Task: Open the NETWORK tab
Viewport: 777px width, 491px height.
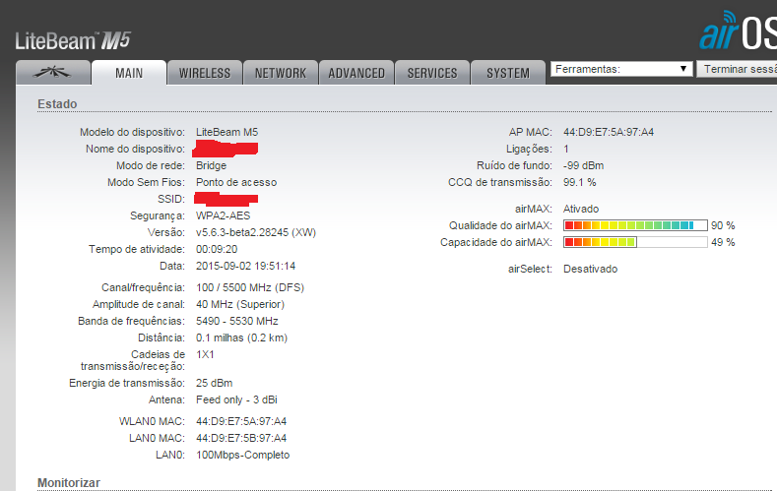Action: pos(281,73)
